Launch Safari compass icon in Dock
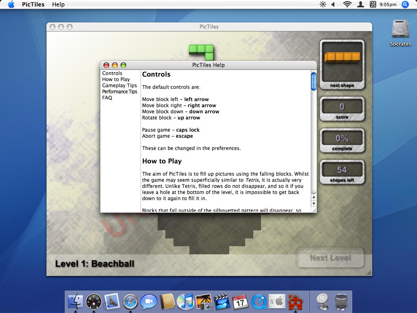 pos(130,302)
